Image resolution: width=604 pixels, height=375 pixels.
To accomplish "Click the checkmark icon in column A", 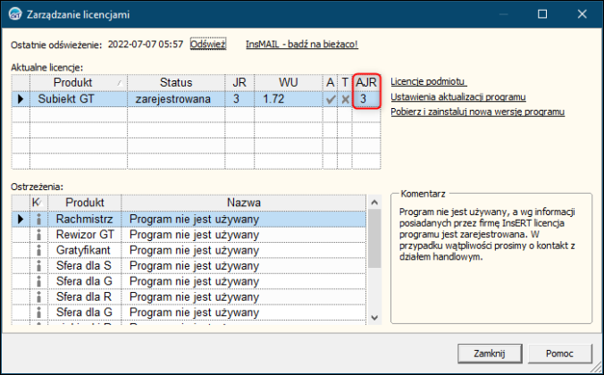I will [330, 99].
